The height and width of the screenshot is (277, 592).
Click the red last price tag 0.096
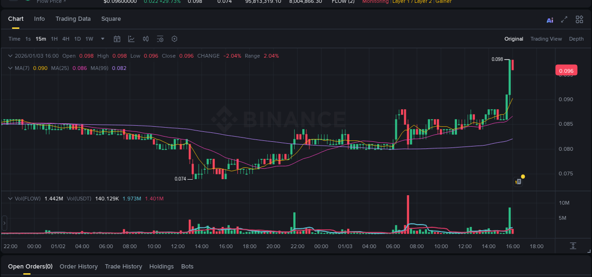(x=566, y=70)
